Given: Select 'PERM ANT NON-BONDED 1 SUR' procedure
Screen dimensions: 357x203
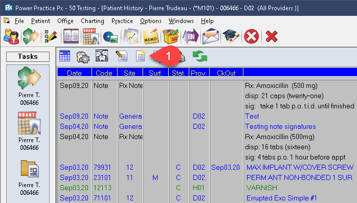Looking at the screenshot, I should [x=299, y=177].
